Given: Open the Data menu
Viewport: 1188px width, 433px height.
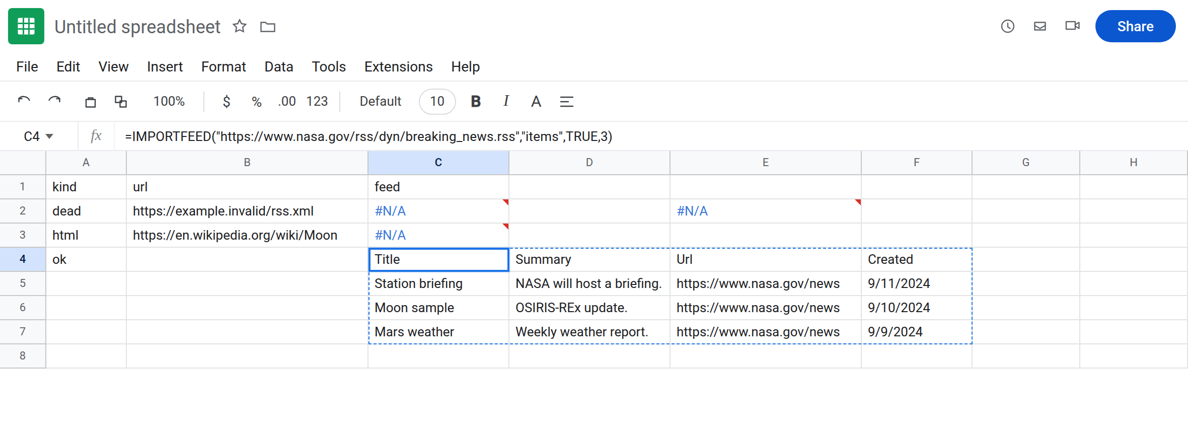Looking at the screenshot, I should [x=279, y=66].
